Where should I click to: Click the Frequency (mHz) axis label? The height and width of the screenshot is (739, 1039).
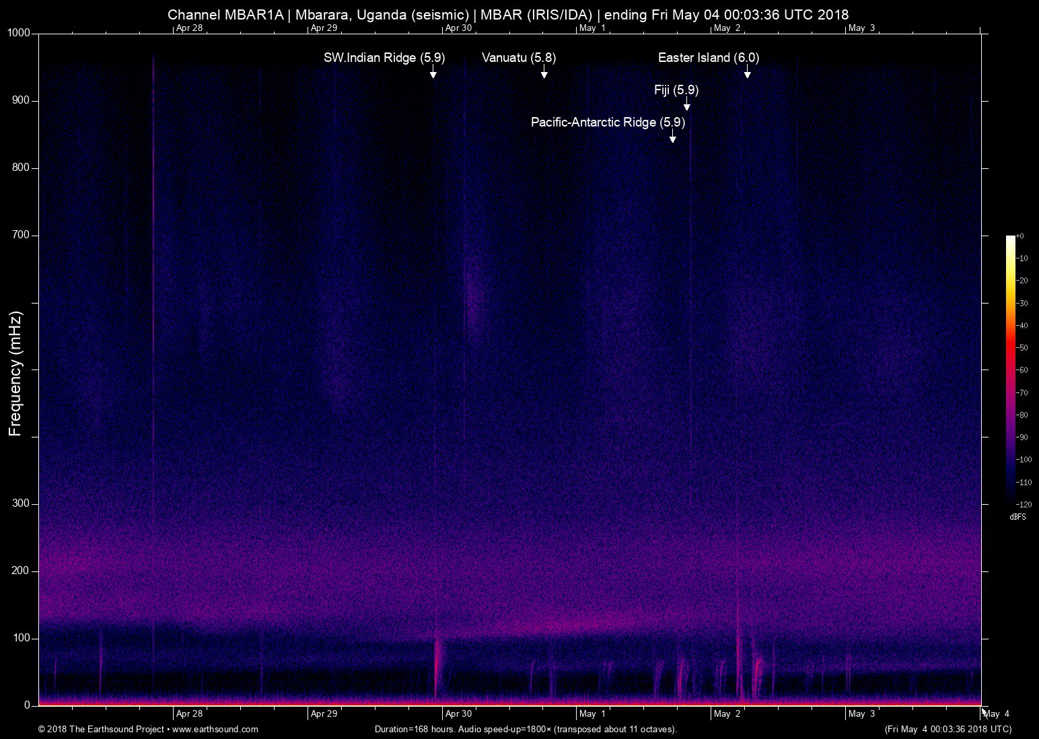(x=15, y=374)
